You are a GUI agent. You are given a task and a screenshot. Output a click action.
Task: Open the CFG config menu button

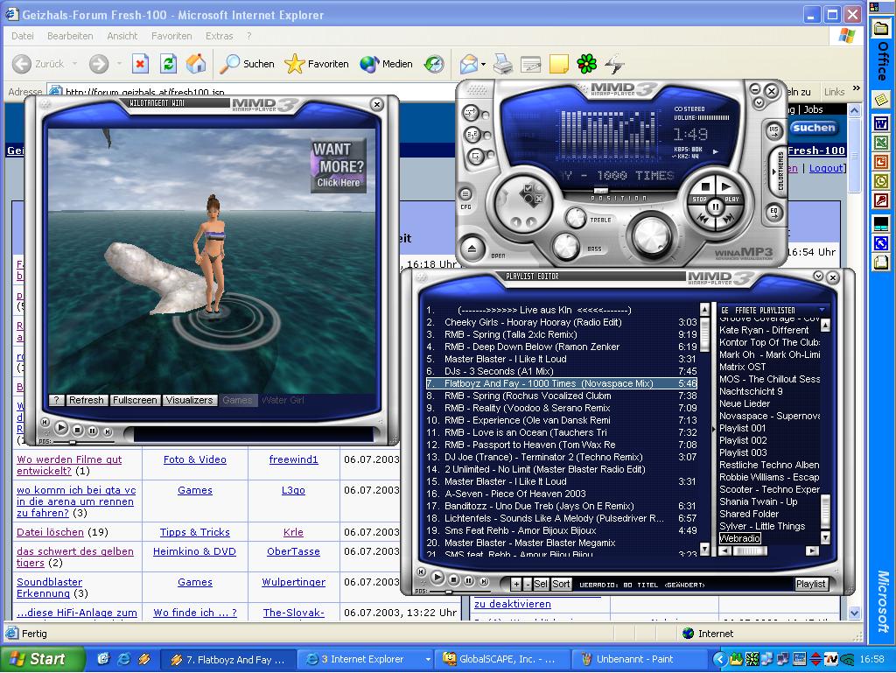[x=465, y=194]
